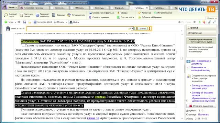
Task: Expand the side panel small arrow
Action: (x=187, y=100)
